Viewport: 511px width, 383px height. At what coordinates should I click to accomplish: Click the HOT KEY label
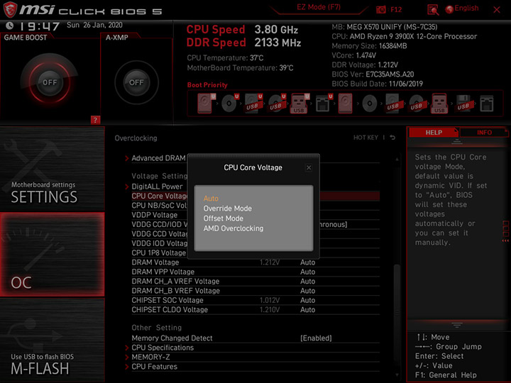coord(366,138)
